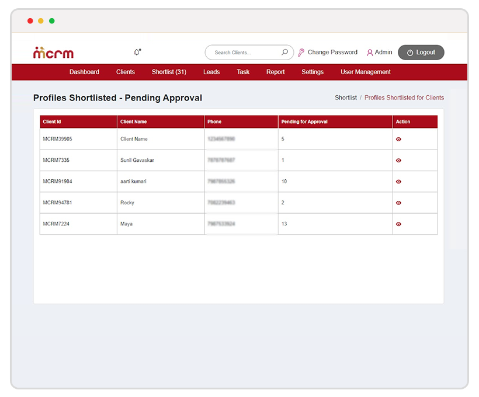Click the Shortlist breadcrumb link

346,97
